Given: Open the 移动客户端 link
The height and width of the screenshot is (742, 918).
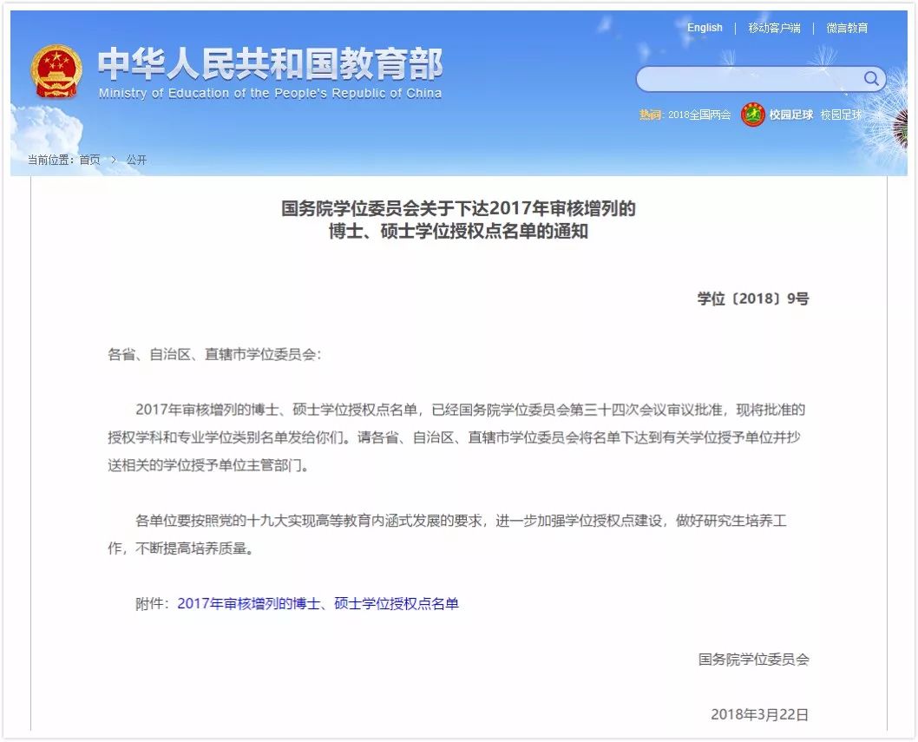Looking at the screenshot, I should (x=774, y=28).
